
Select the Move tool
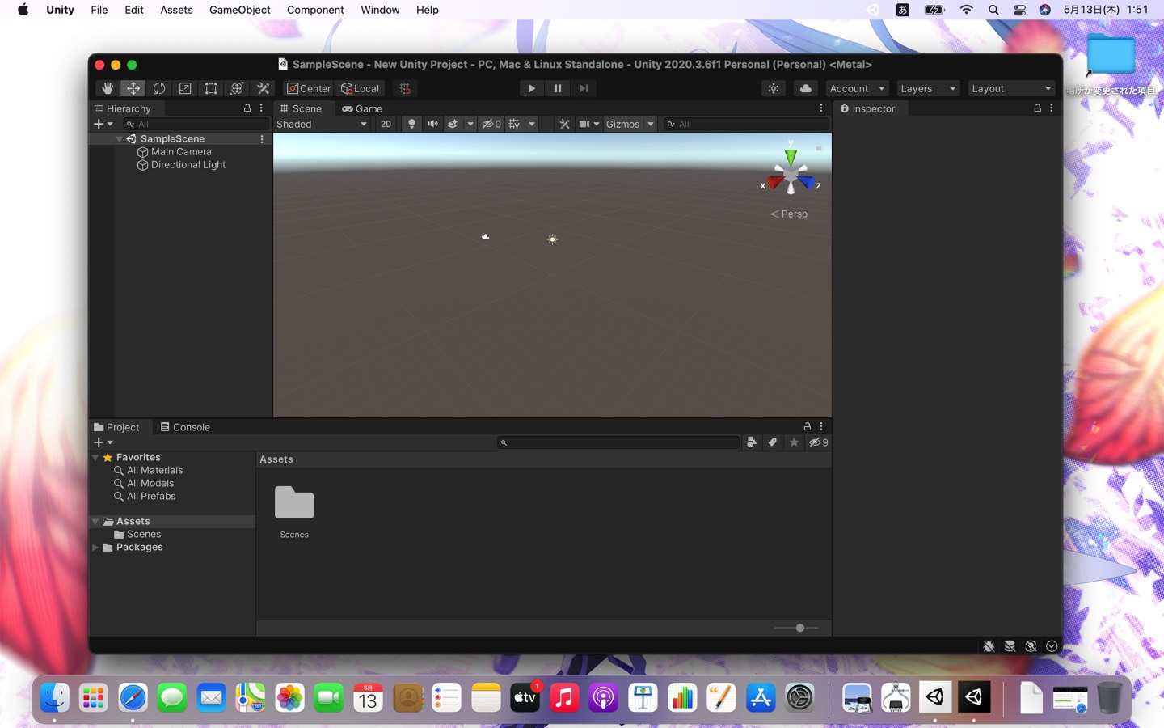pos(133,88)
